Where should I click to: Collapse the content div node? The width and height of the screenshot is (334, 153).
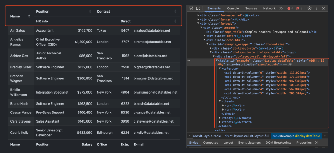(x=201, y=28)
